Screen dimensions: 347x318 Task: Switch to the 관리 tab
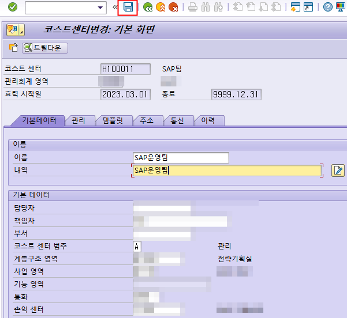pyautogui.click(x=79, y=120)
